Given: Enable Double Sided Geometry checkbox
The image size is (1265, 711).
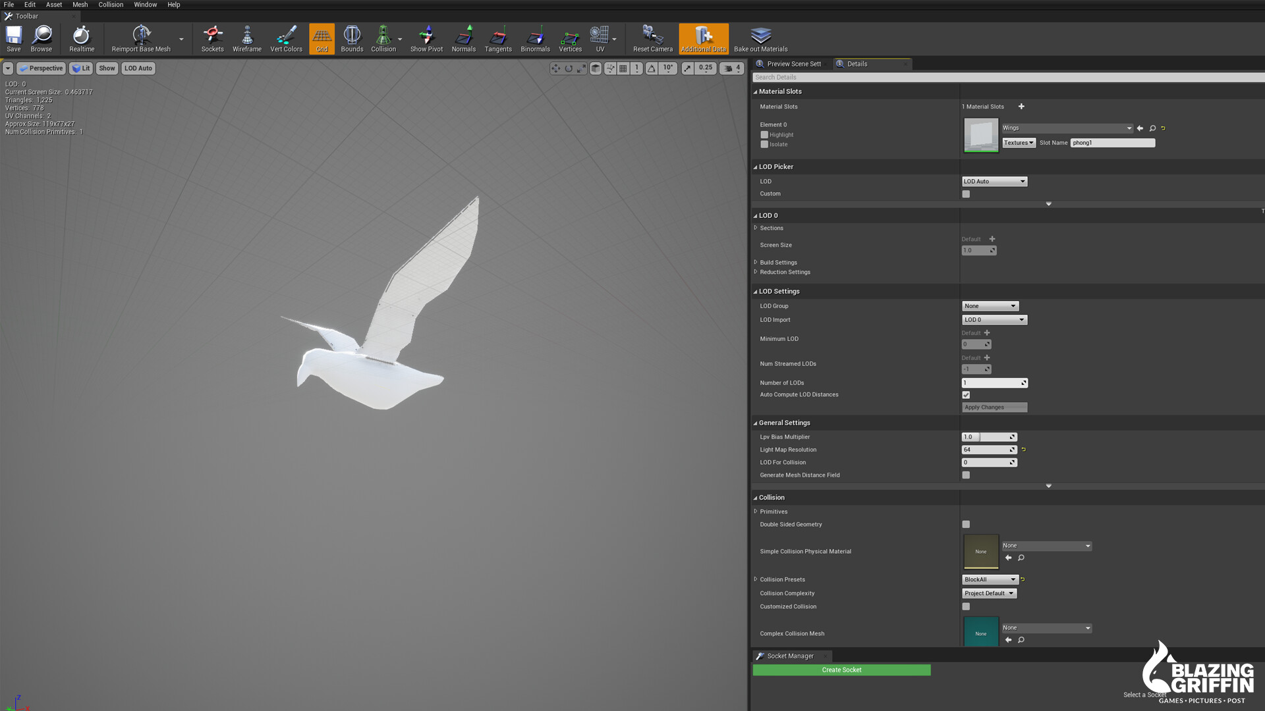Looking at the screenshot, I should pyautogui.click(x=966, y=524).
